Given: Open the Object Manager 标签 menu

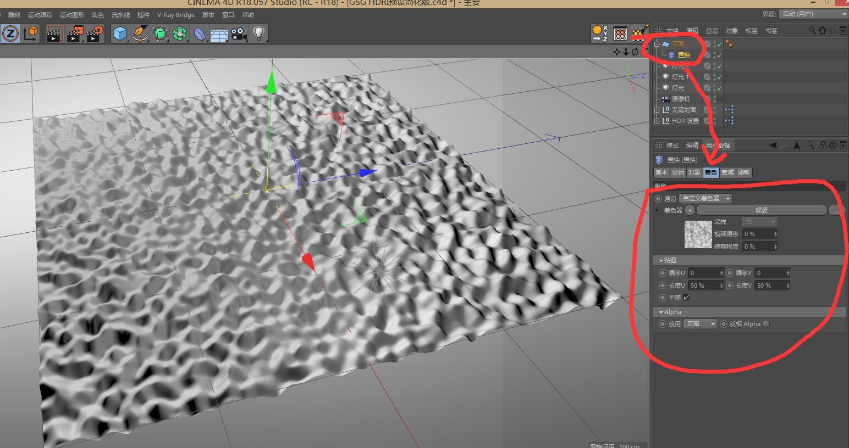Looking at the screenshot, I should coord(752,31).
